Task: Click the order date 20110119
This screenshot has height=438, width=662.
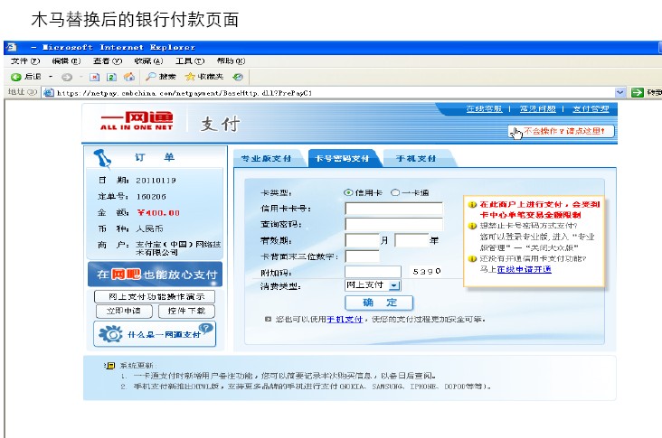Action: (x=156, y=181)
